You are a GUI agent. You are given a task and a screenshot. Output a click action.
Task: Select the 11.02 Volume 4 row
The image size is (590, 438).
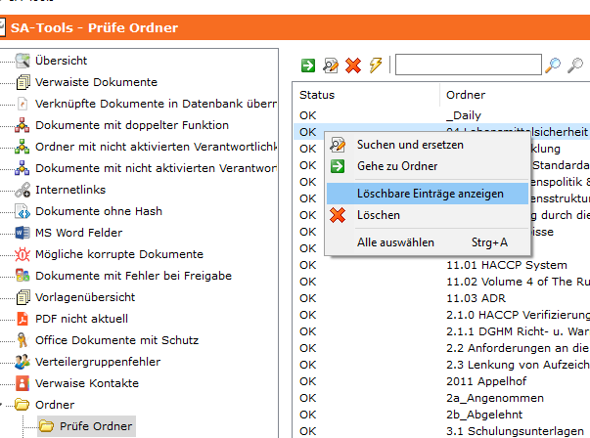(x=441, y=282)
